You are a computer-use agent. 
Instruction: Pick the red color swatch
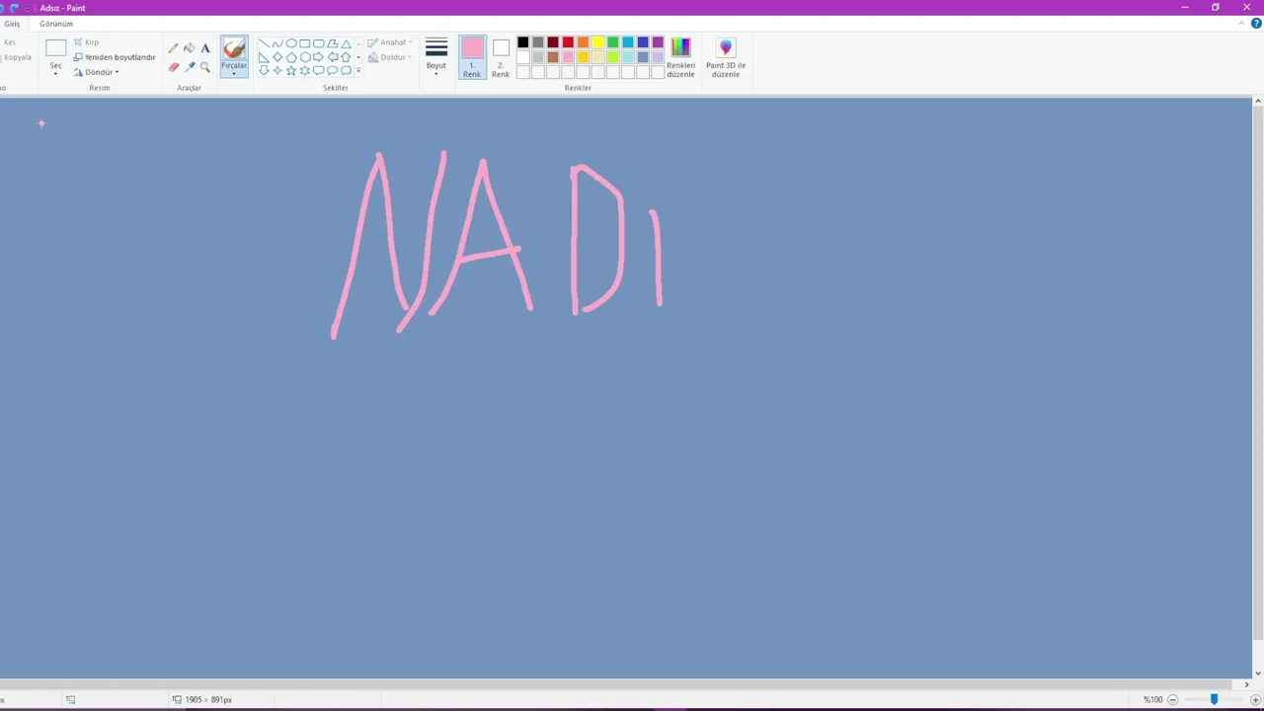pyautogui.click(x=568, y=42)
